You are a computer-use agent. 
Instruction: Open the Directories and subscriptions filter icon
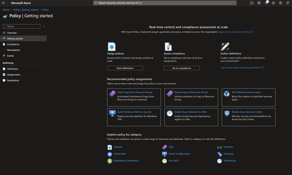[259, 3]
